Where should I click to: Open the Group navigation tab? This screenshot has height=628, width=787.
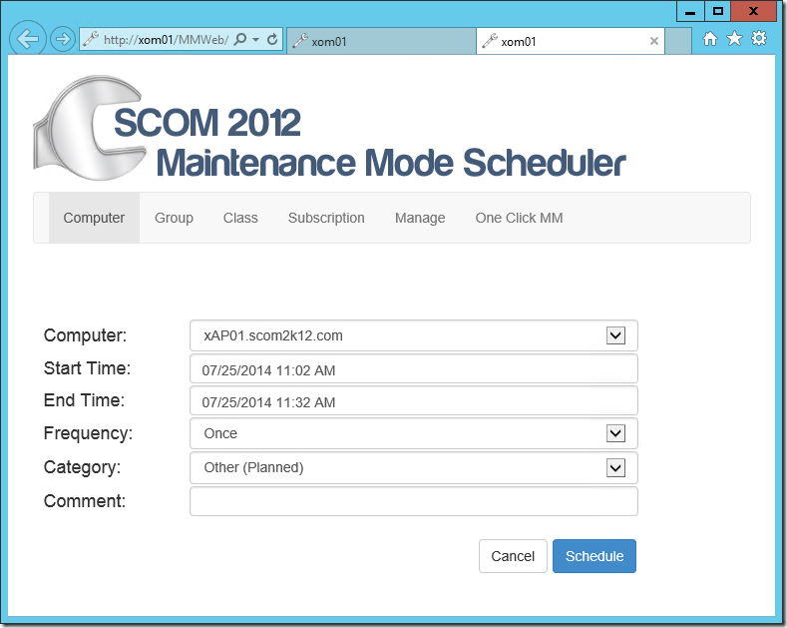point(174,218)
